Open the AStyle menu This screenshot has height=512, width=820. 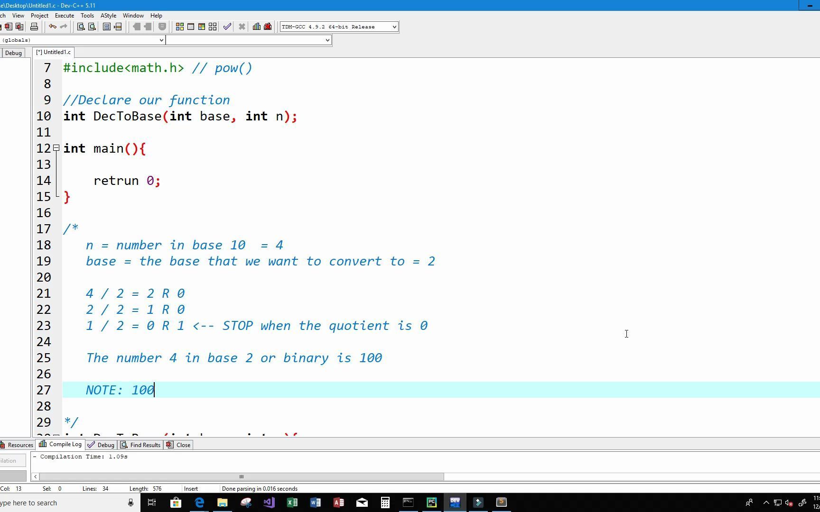108,16
